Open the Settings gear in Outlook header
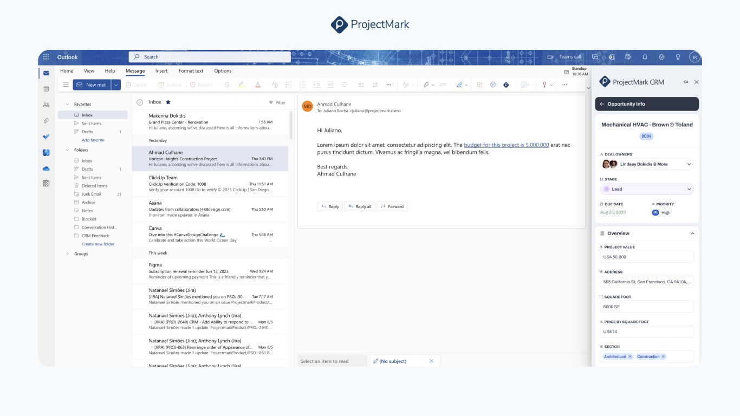Image resolution: width=740 pixels, height=416 pixels. [661, 57]
